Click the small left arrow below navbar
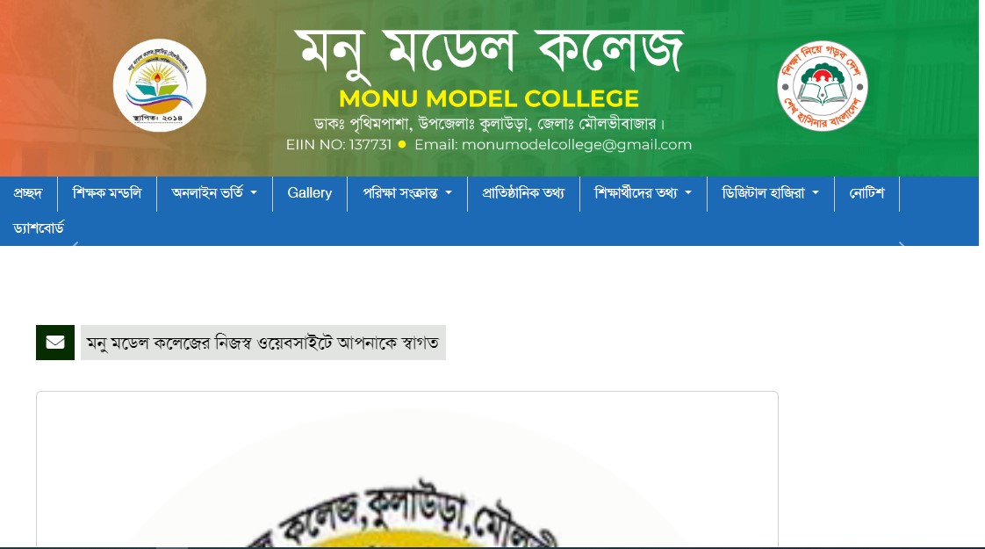 (75, 243)
